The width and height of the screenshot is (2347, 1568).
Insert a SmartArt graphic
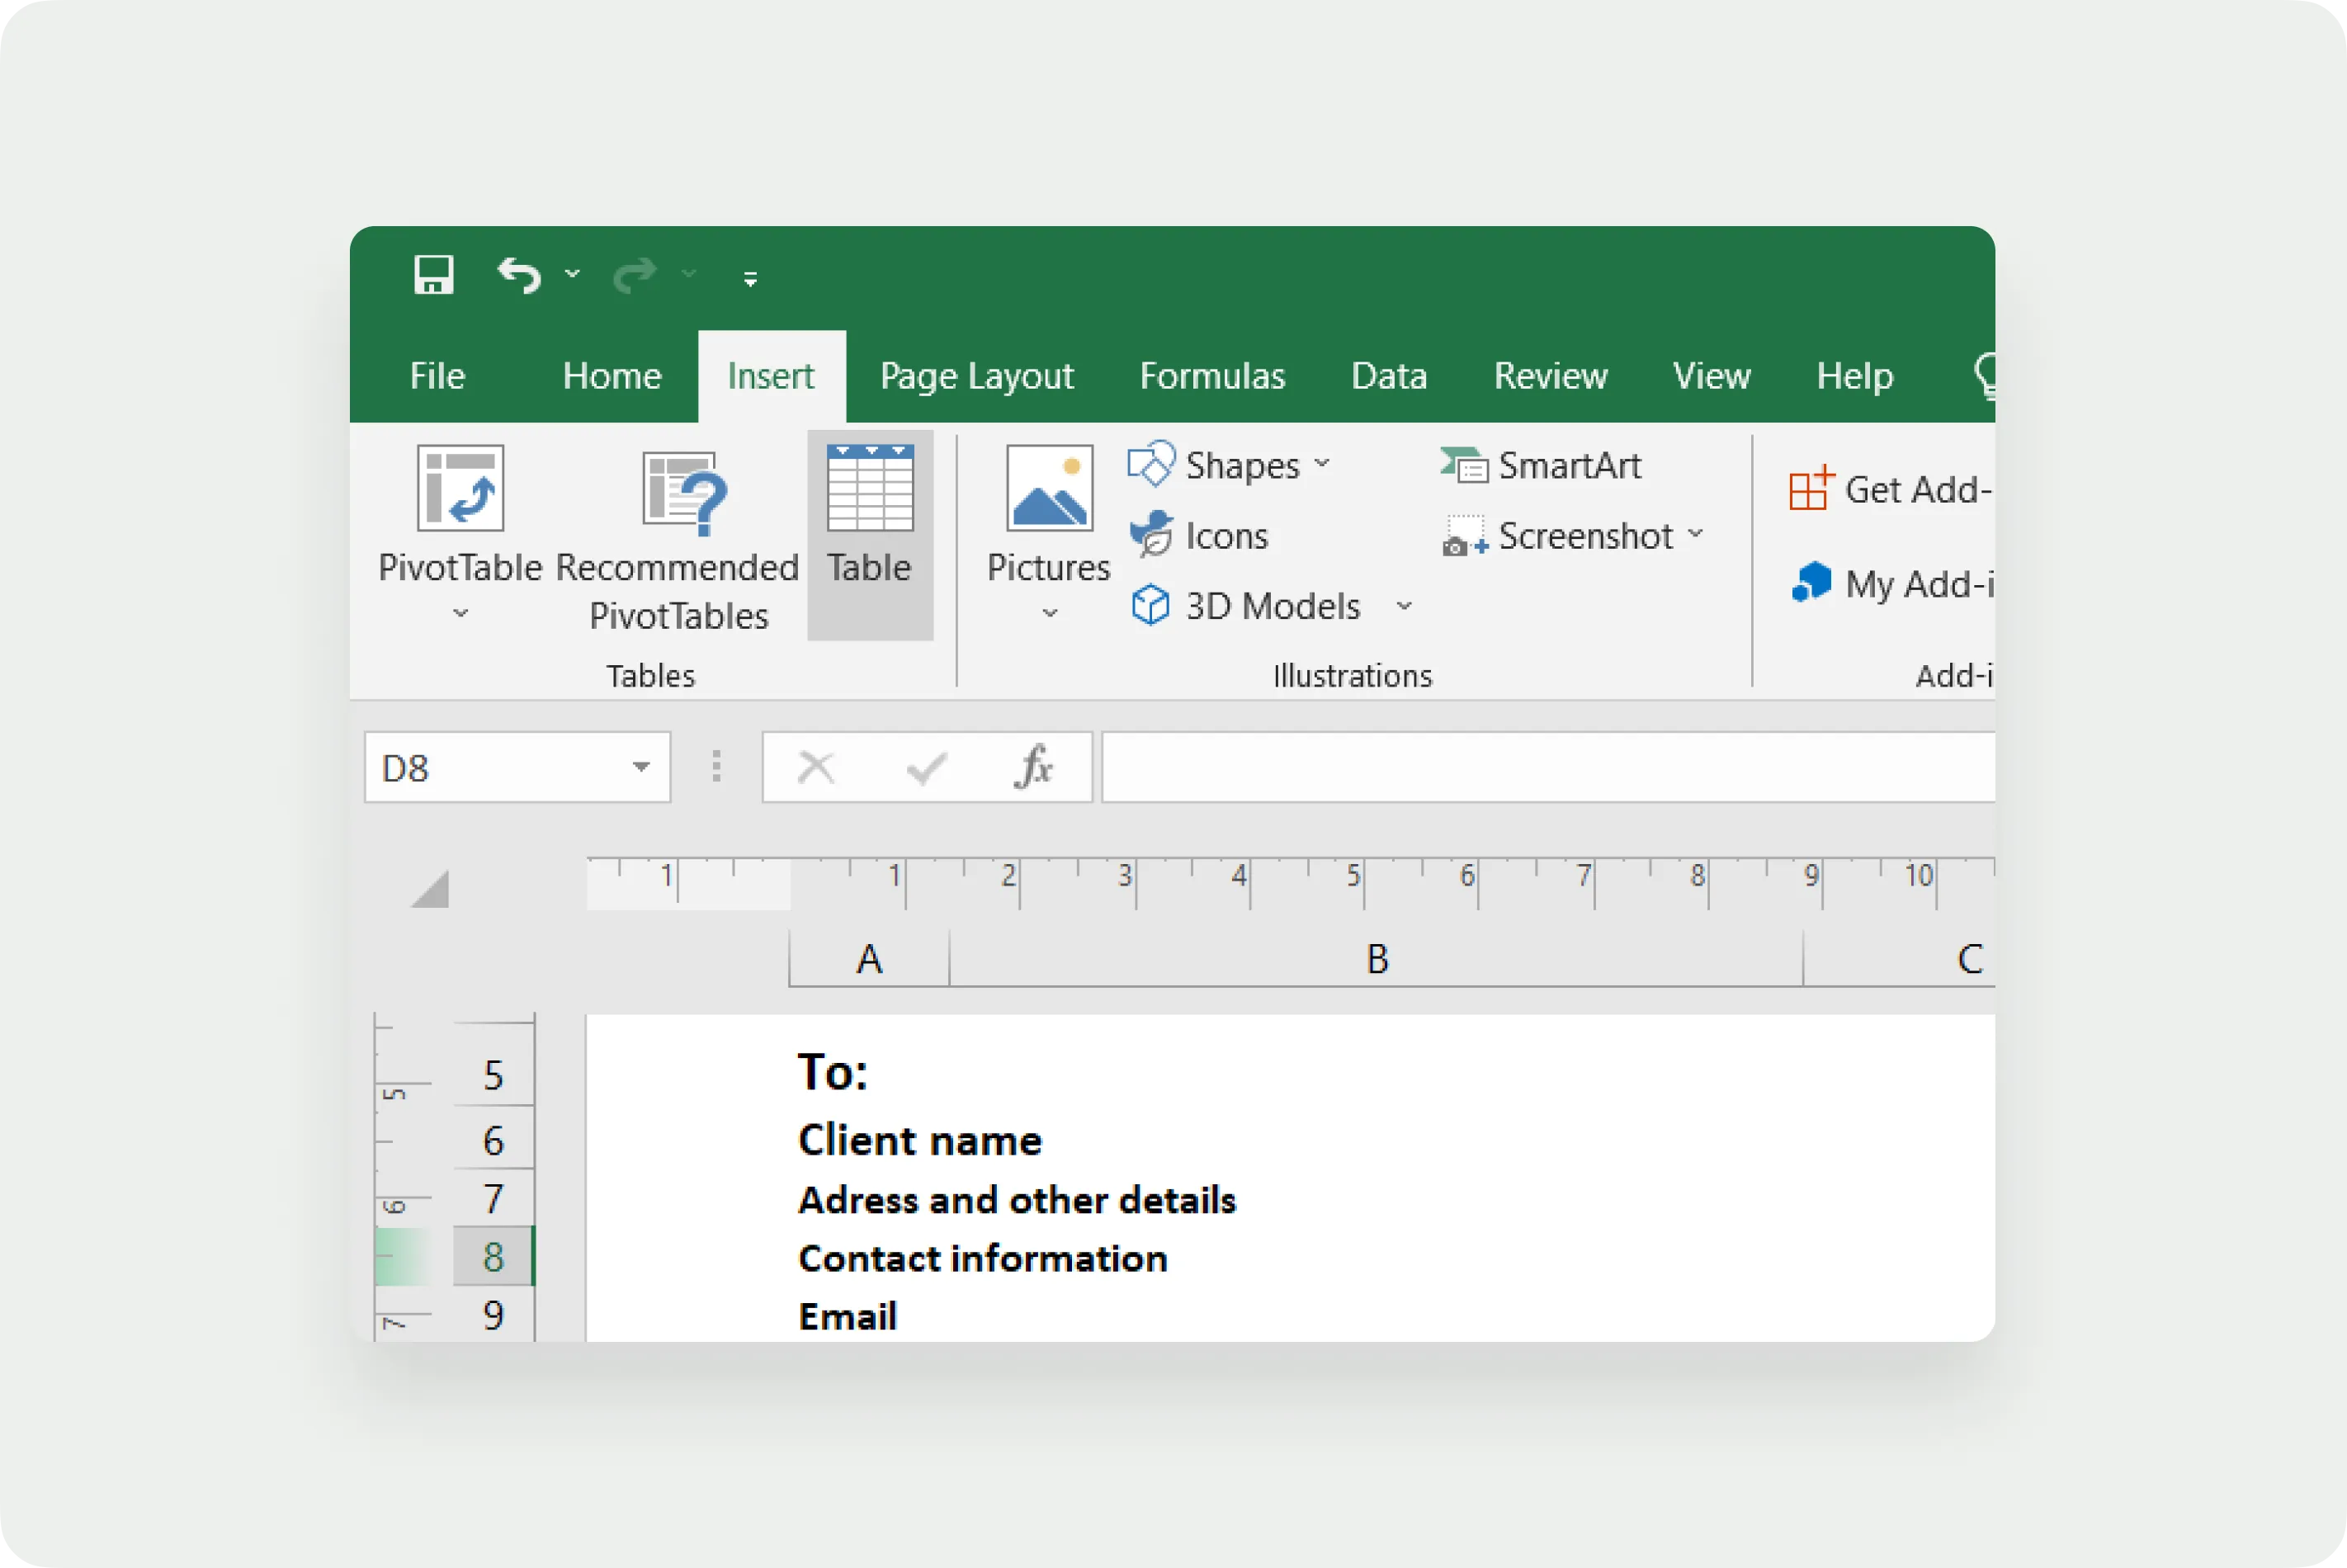(1541, 465)
